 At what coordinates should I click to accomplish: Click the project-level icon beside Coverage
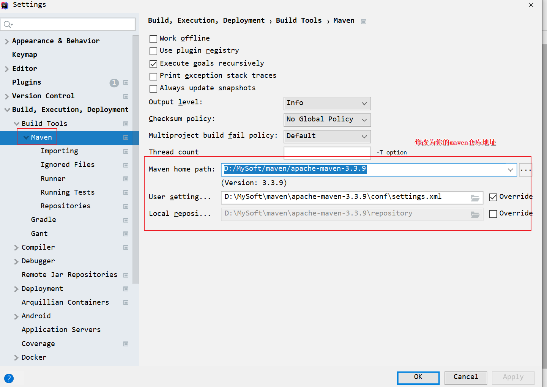coord(126,344)
